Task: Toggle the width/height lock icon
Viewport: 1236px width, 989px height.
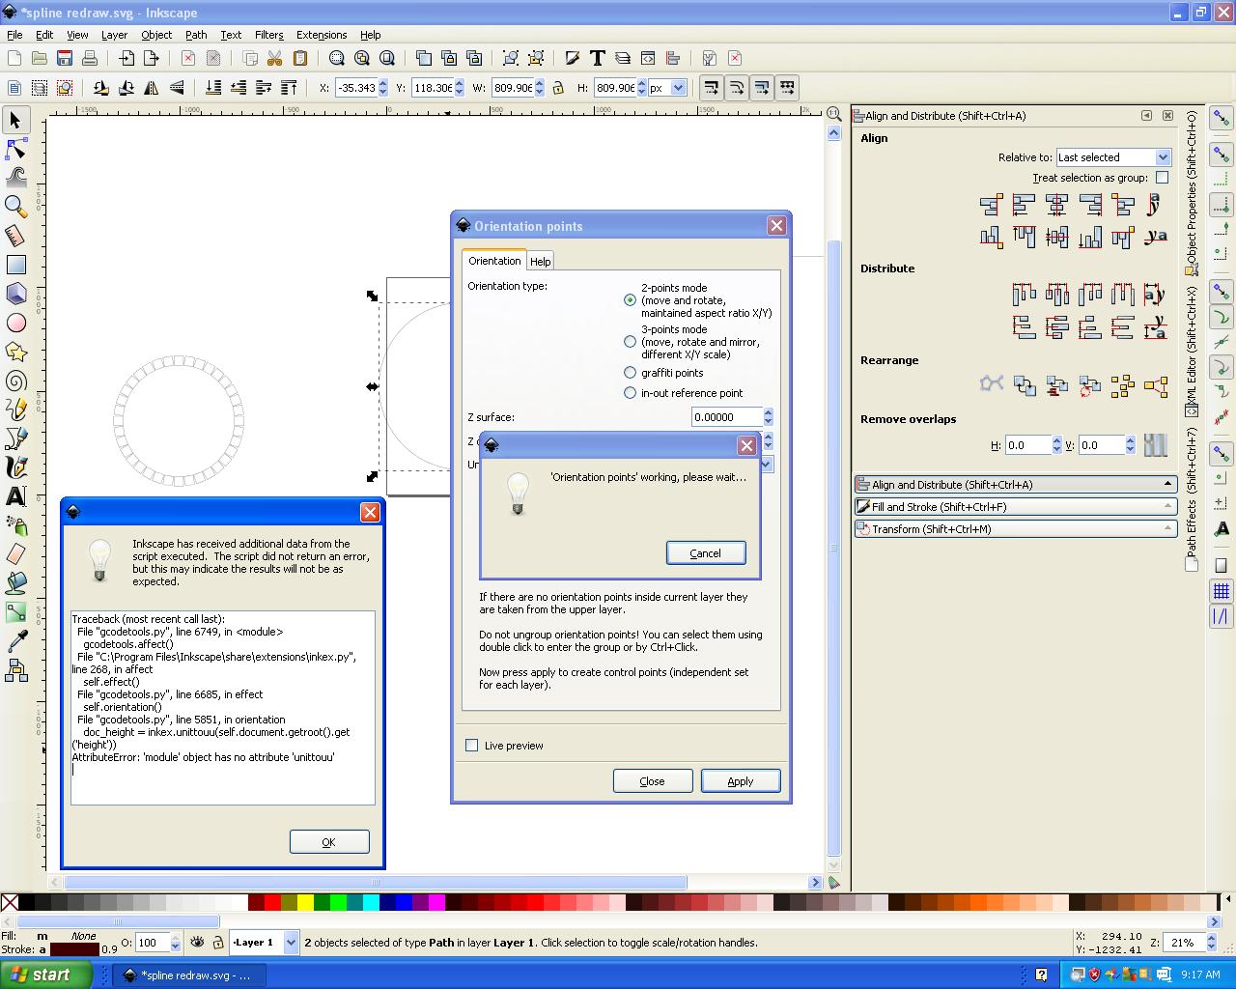Action: (558, 88)
